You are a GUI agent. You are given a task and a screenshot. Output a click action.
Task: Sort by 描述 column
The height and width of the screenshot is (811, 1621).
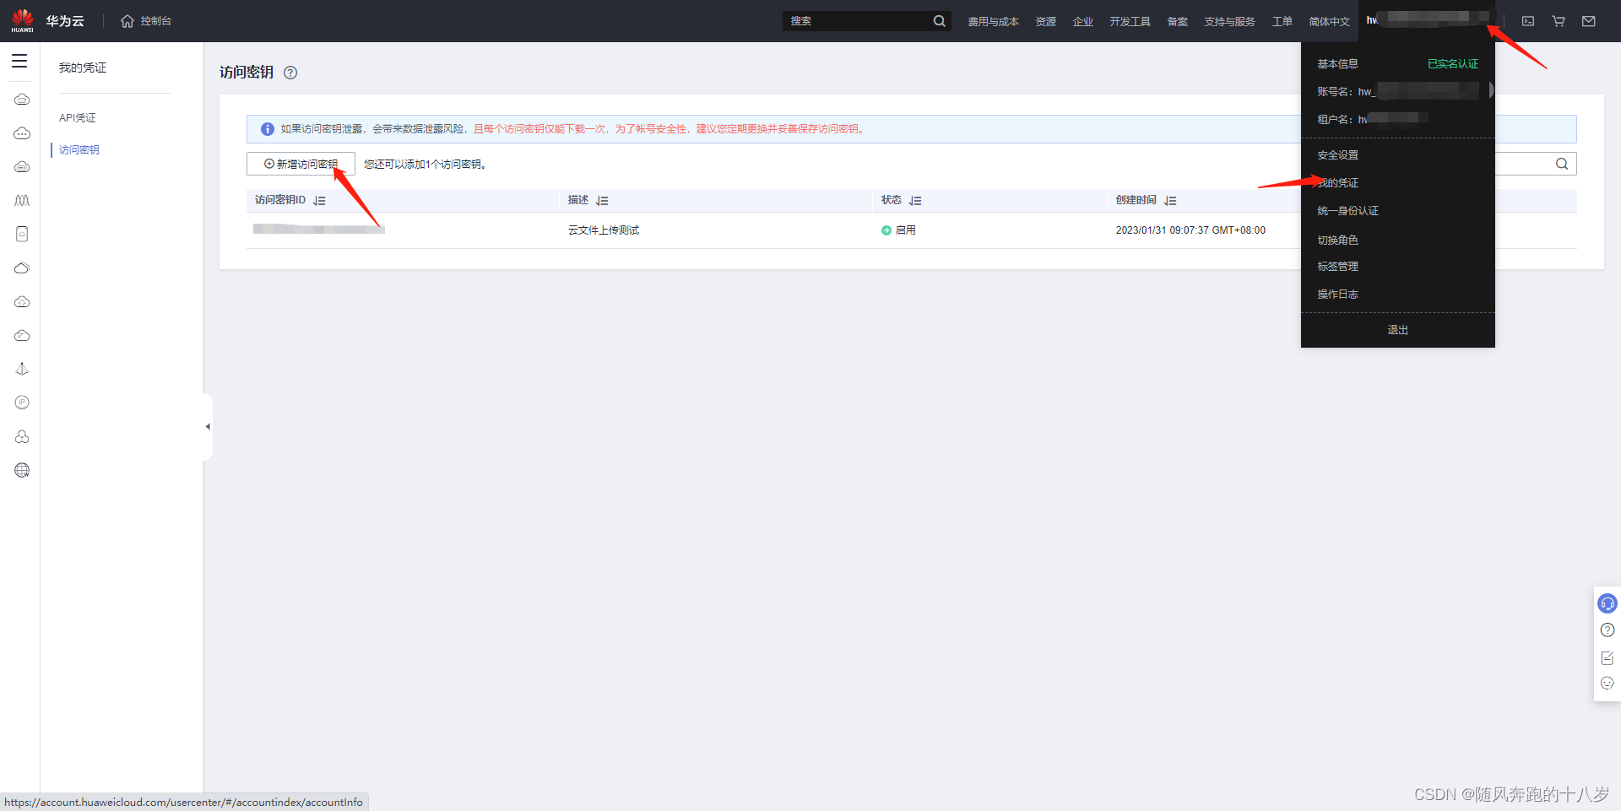click(602, 201)
